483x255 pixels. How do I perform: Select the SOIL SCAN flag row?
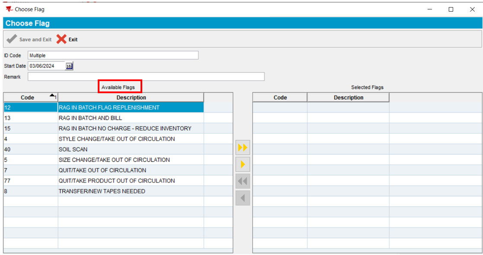point(73,149)
